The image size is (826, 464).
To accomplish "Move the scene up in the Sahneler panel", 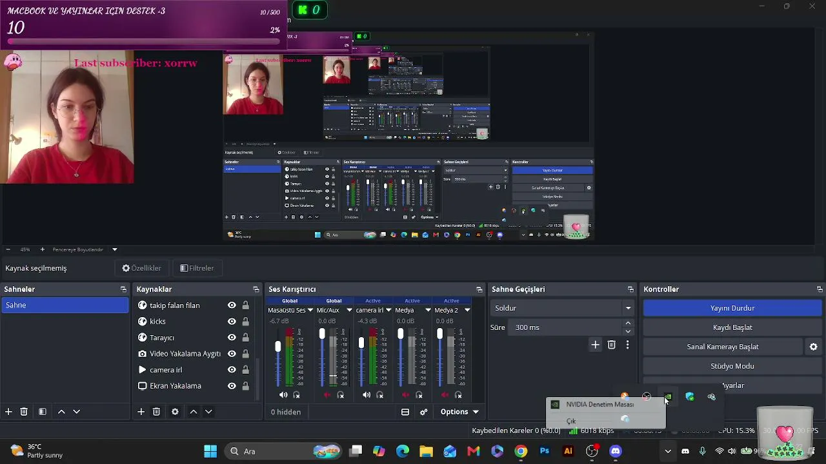I will point(61,412).
